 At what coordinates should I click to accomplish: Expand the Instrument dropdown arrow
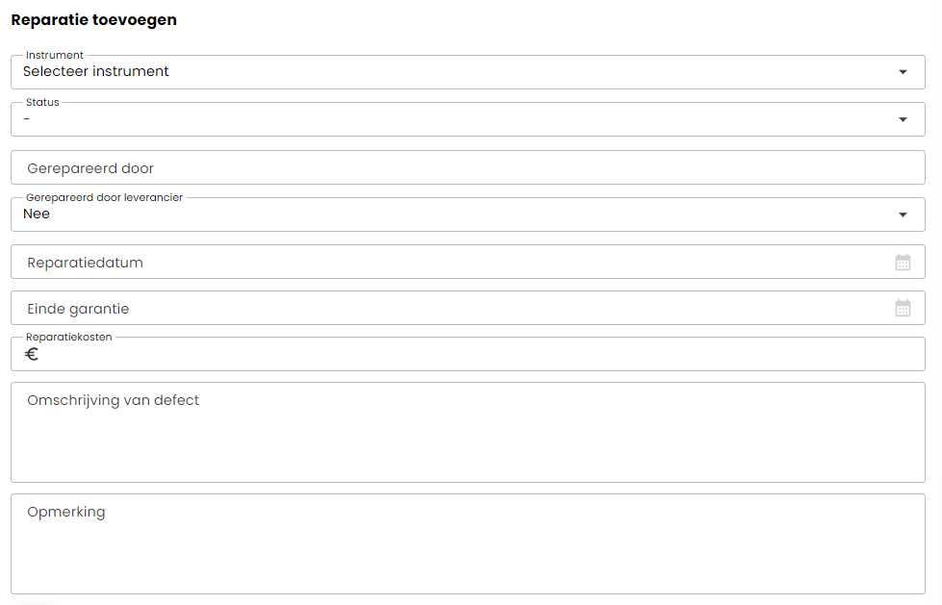pyautogui.click(x=903, y=72)
